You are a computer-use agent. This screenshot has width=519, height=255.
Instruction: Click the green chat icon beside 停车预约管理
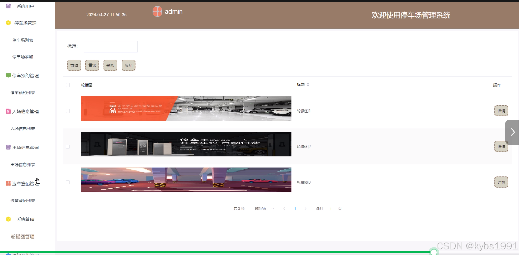(8, 75)
